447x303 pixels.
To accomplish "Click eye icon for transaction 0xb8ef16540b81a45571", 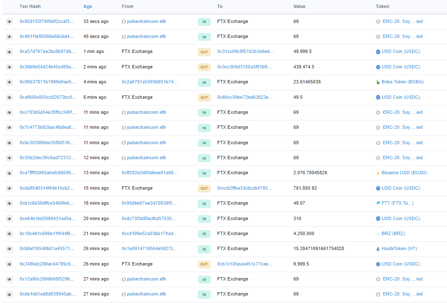I will coord(10,249).
